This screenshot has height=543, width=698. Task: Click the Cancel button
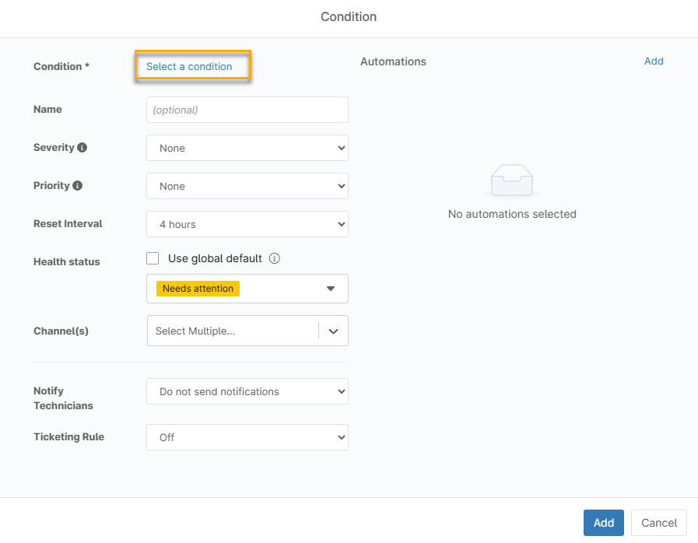(x=658, y=523)
